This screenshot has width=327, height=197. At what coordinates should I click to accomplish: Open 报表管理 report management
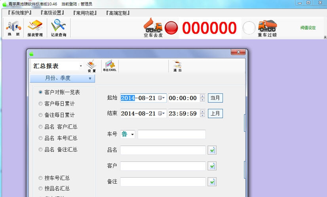35,28
